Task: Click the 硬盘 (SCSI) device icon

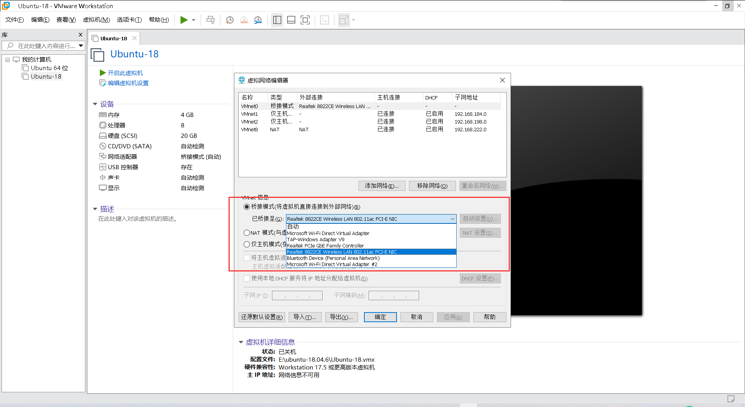Action: [x=103, y=136]
